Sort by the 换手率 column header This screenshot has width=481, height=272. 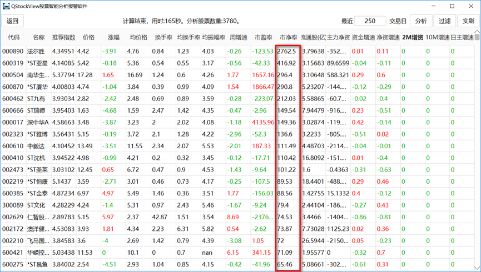tap(163, 37)
